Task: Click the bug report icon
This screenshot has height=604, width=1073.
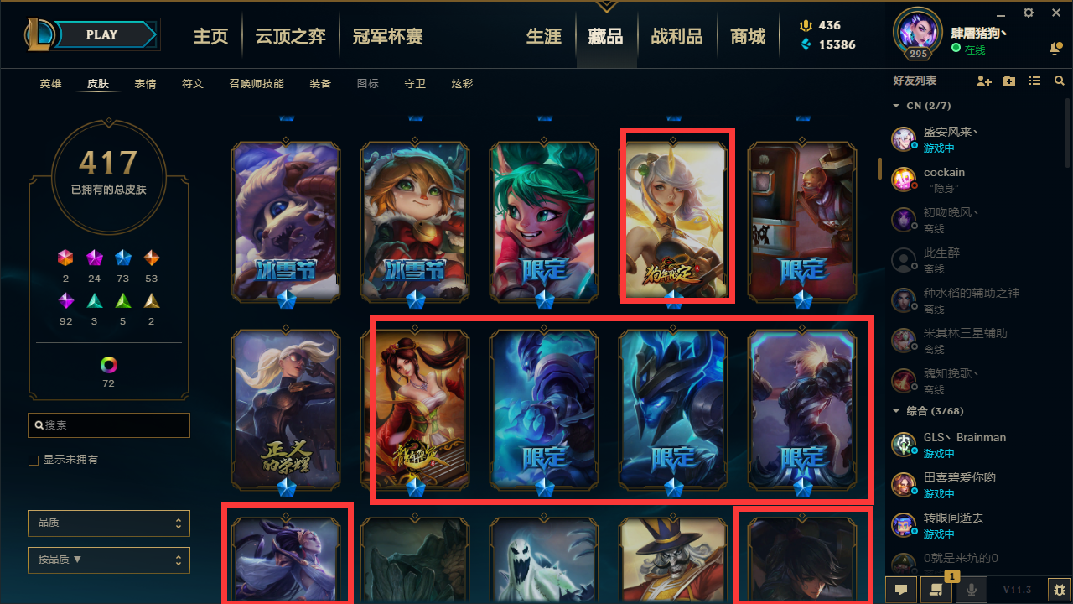Action: pos(1060,589)
